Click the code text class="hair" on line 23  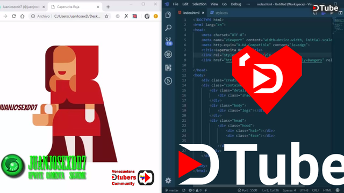point(249,131)
